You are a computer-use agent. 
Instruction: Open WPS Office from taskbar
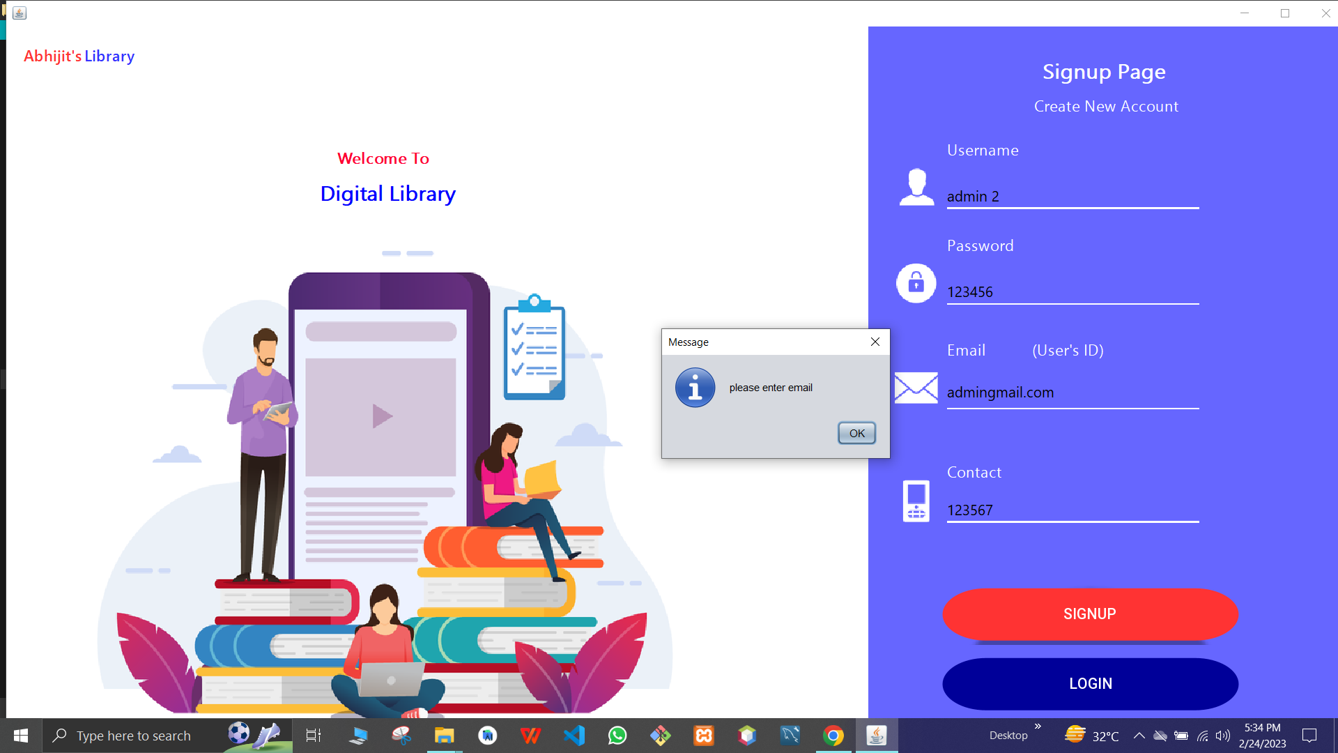(530, 736)
